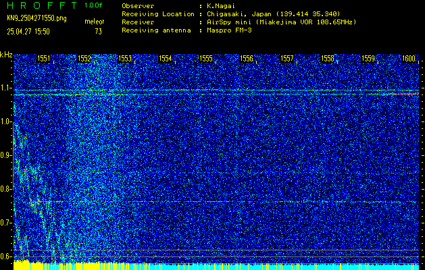Click the kHz axis unit label
The image size is (425, 270).
click(6, 55)
